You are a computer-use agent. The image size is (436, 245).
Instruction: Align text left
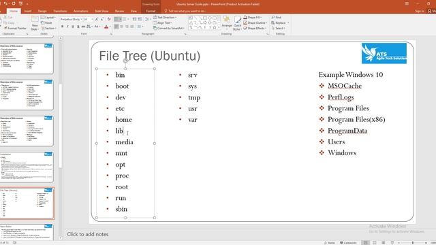(x=116, y=27)
